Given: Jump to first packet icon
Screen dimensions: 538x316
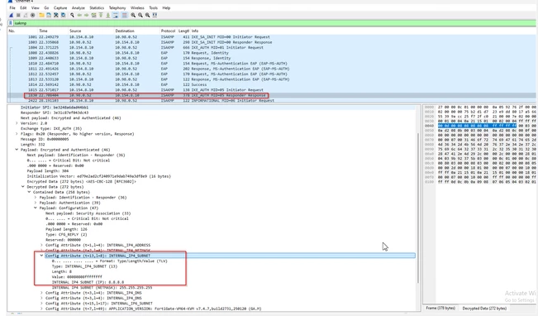Looking at the screenshot, I should click(x=101, y=15).
